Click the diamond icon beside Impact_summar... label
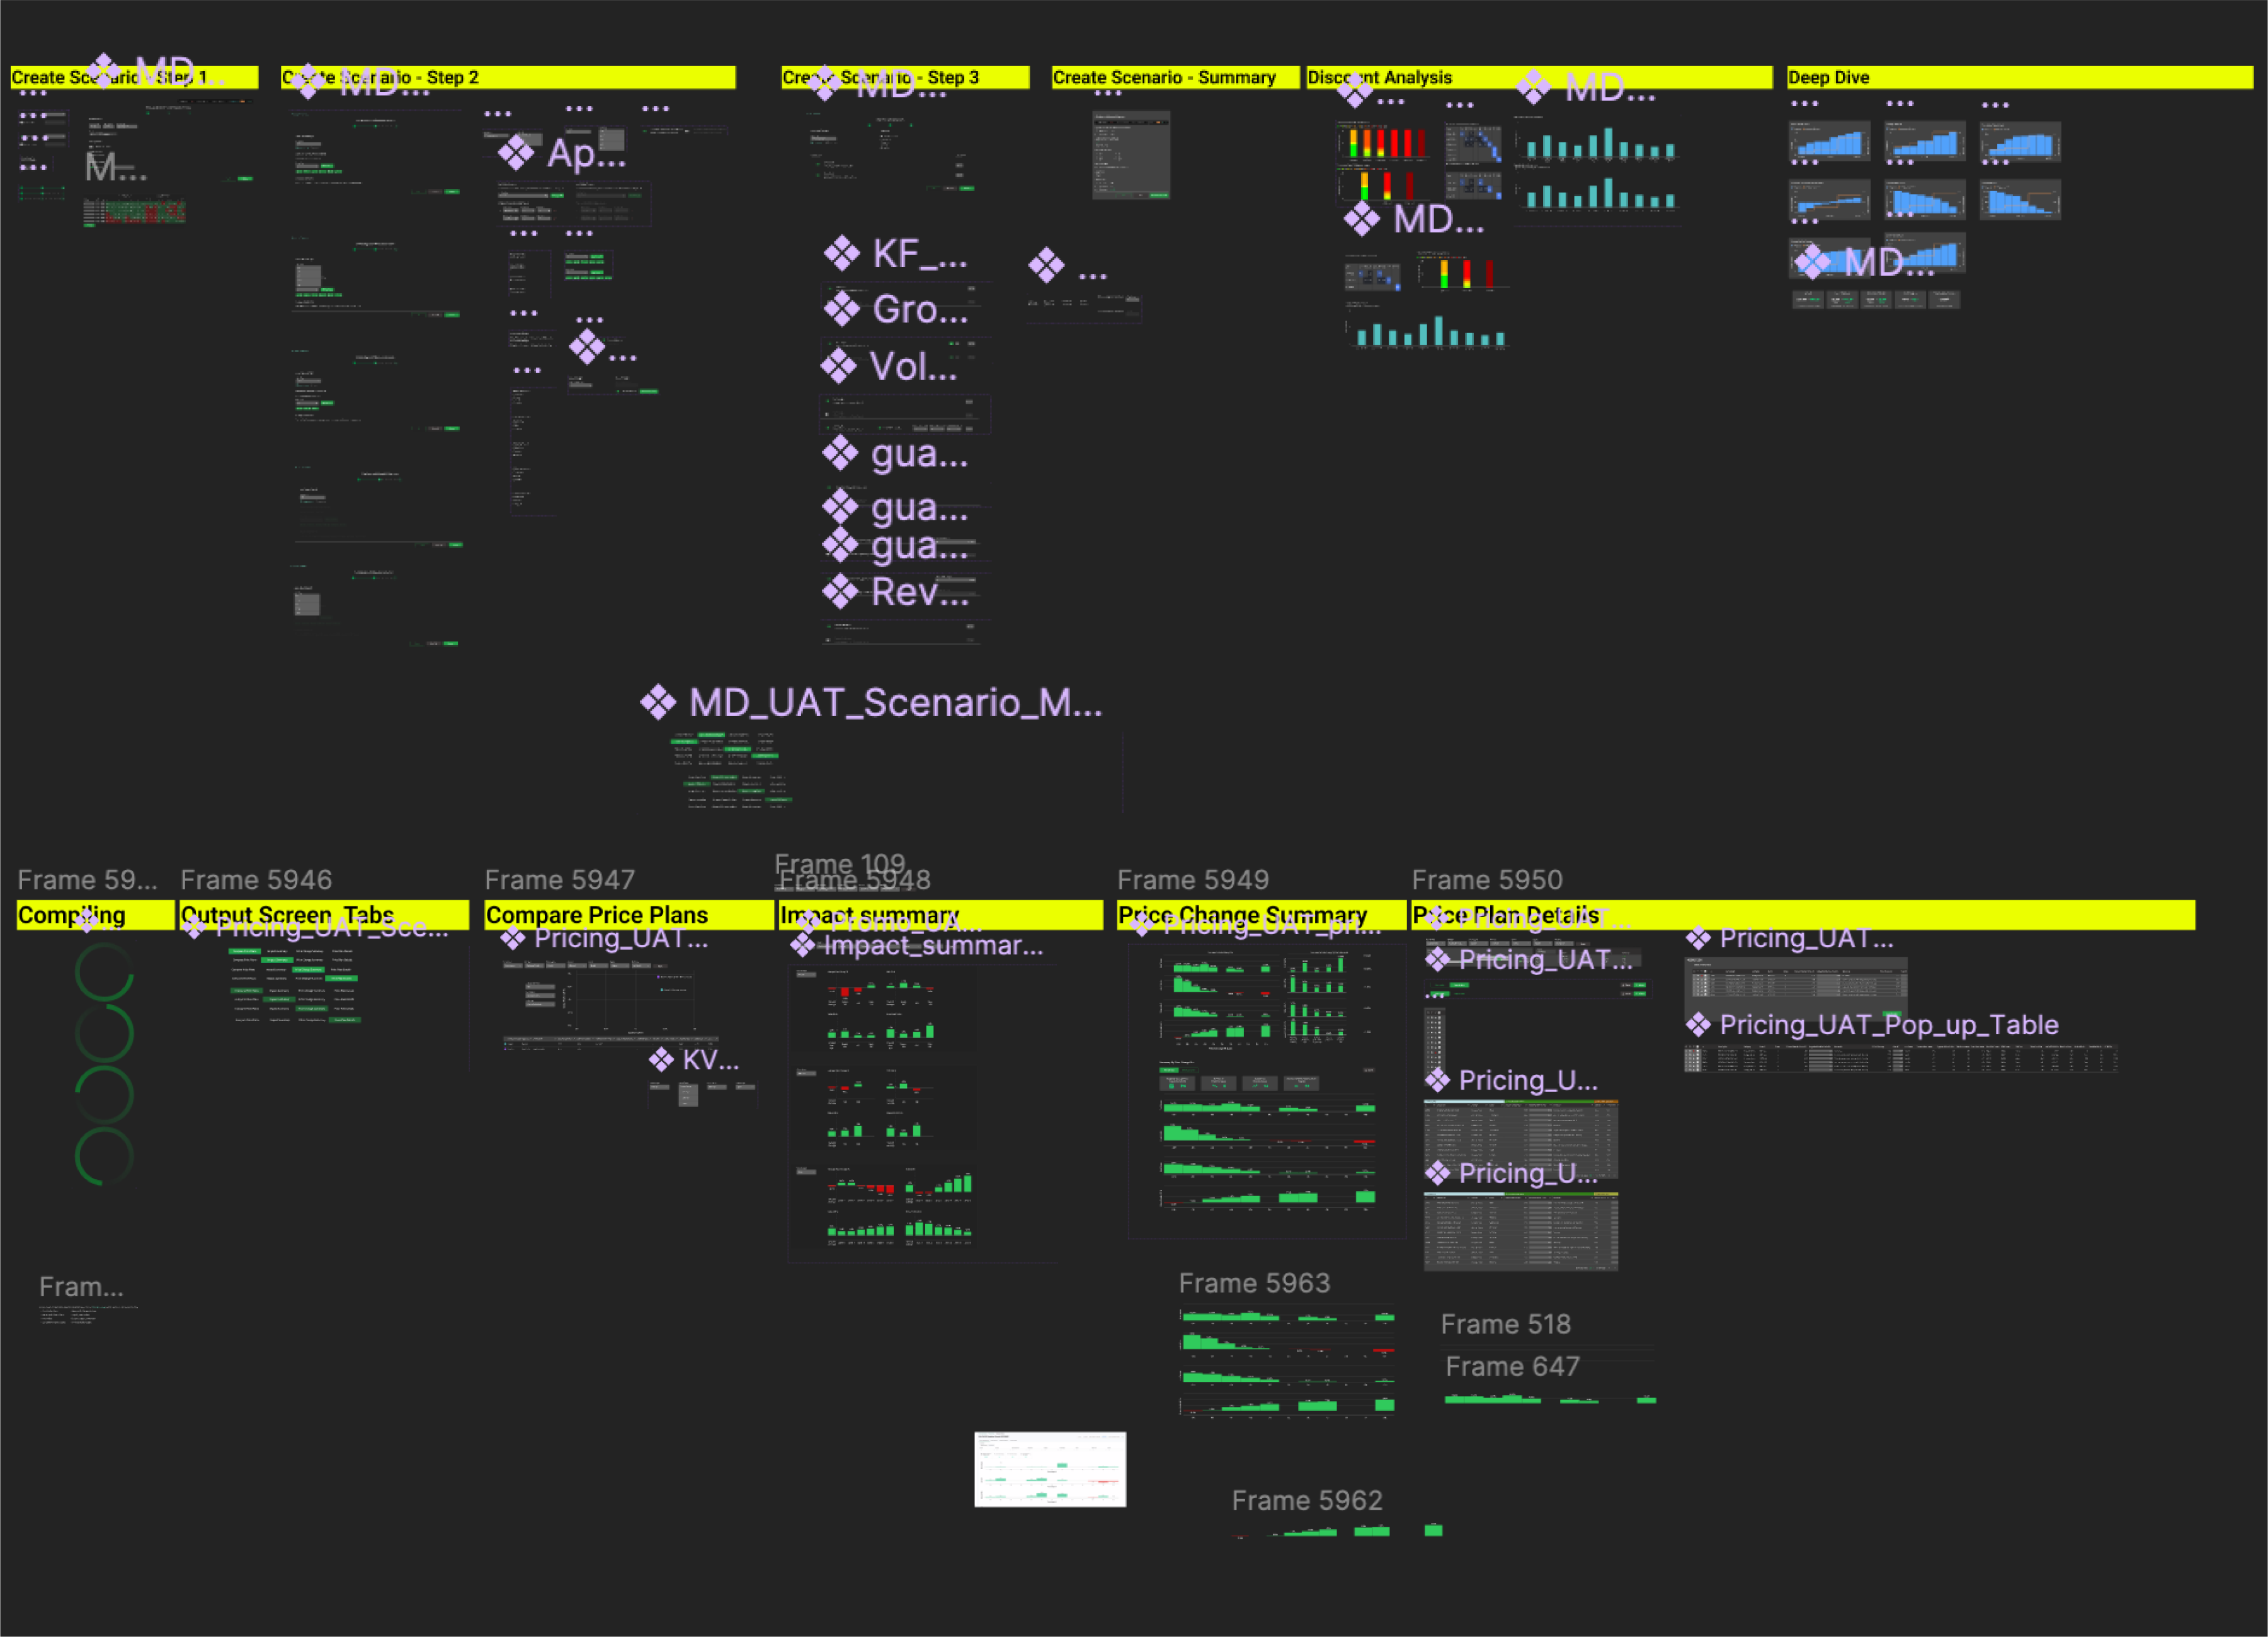 pyautogui.click(x=803, y=946)
